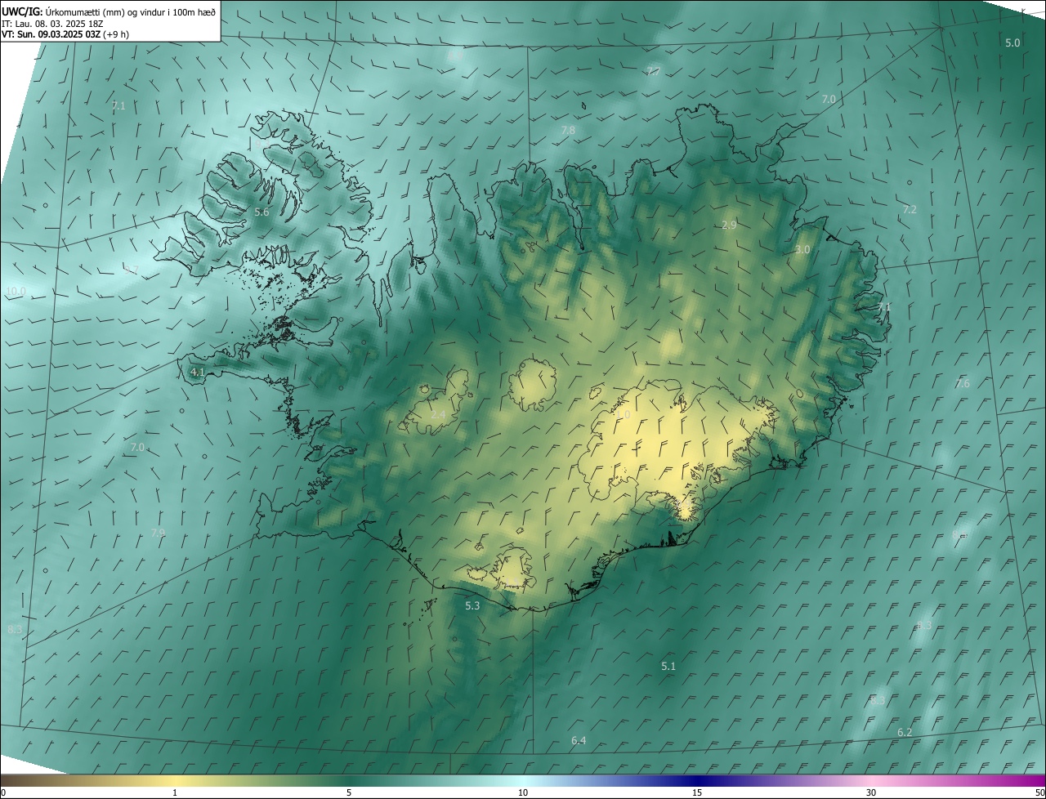Image resolution: width=1046 pixels, height=799 pixels.
Task: Click the 7.6 value label
Action: (x=963, y=384)
